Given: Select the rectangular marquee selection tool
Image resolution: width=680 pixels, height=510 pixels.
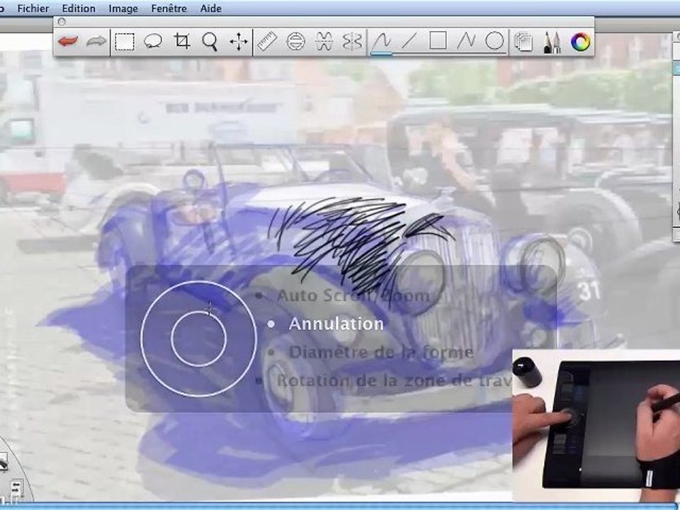Looking at the screenshot, I should click(125, 42).
